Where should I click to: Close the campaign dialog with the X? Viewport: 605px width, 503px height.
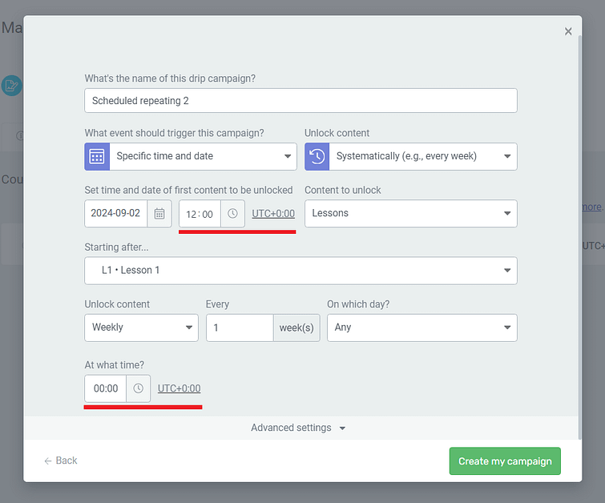coord(568,31)
